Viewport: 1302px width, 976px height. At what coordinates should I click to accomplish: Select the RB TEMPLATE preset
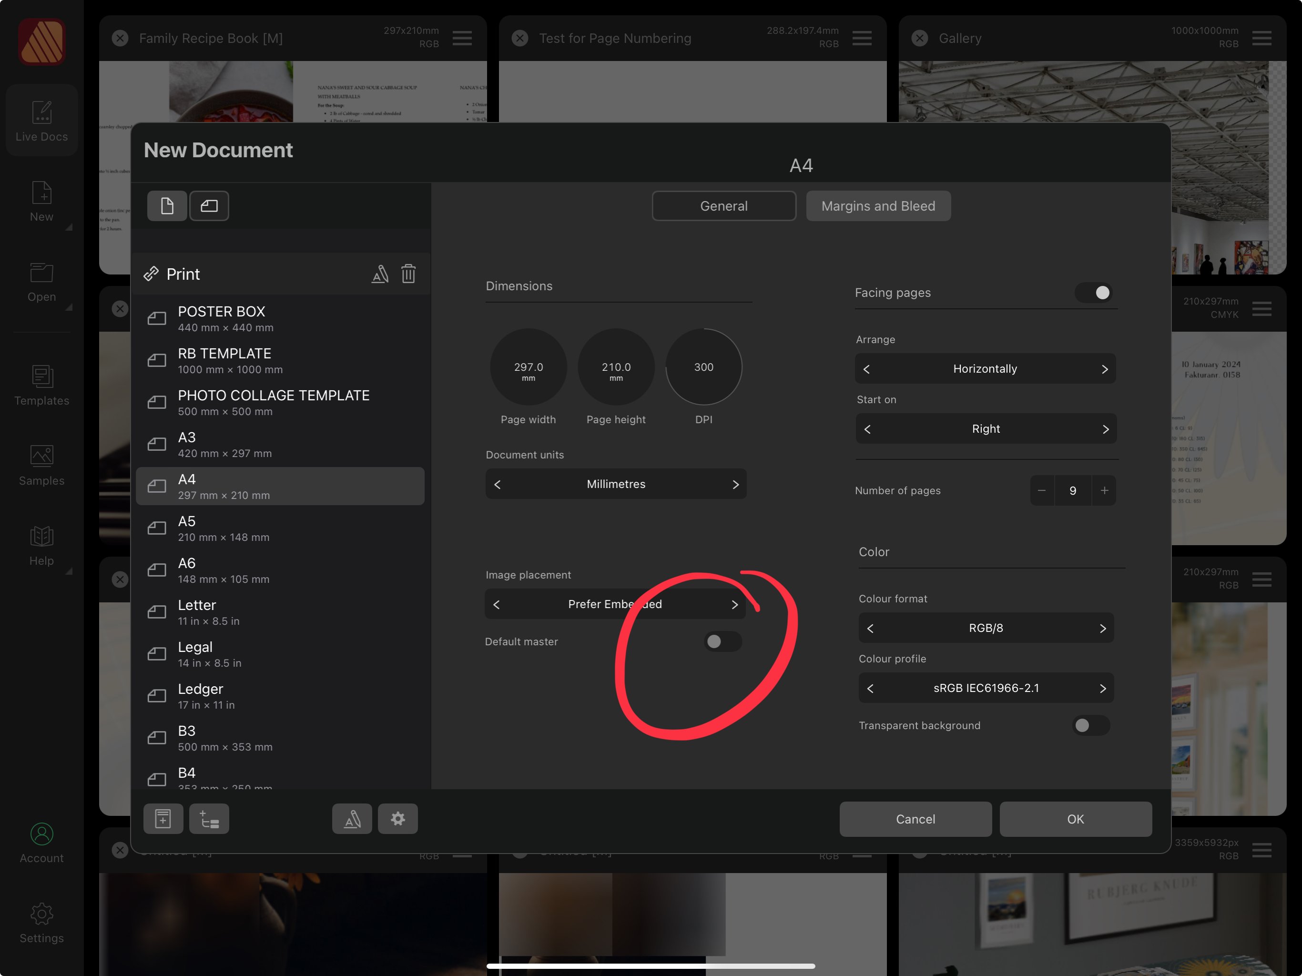(280, 360)
